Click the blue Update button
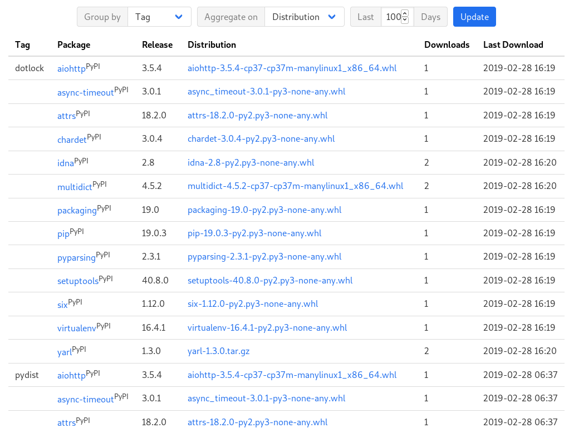This screenshot has width=574, height=433. point(474,17)
